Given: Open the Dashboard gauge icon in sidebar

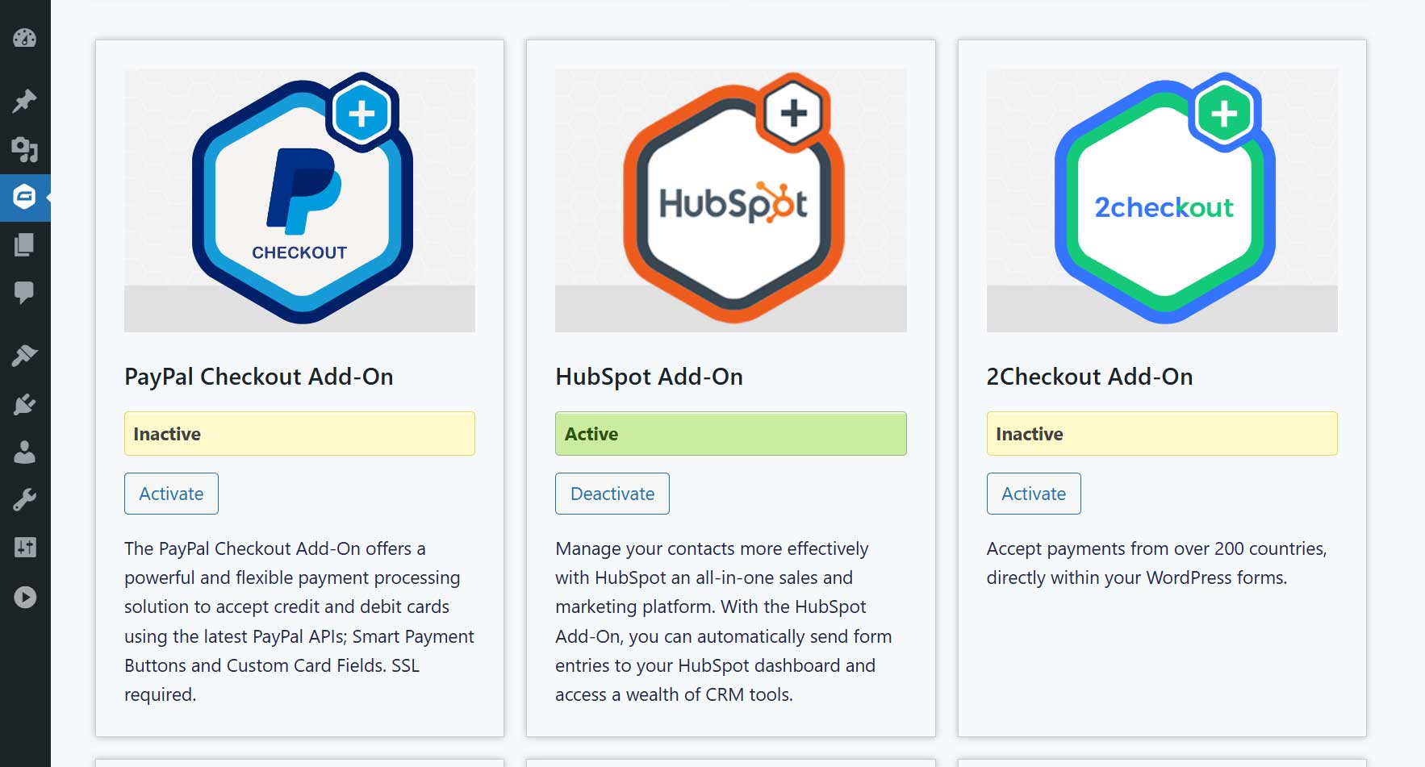Looking at the screenshot, I should pyautogui.click(x=25, y=38).
